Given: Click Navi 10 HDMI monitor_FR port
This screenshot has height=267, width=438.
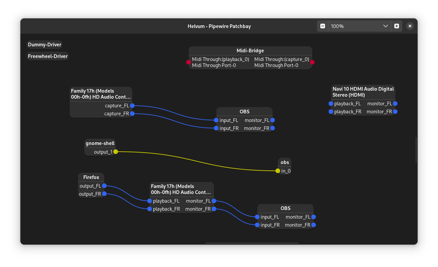Looking at the screenshot, I should click(x=395, y=112).
